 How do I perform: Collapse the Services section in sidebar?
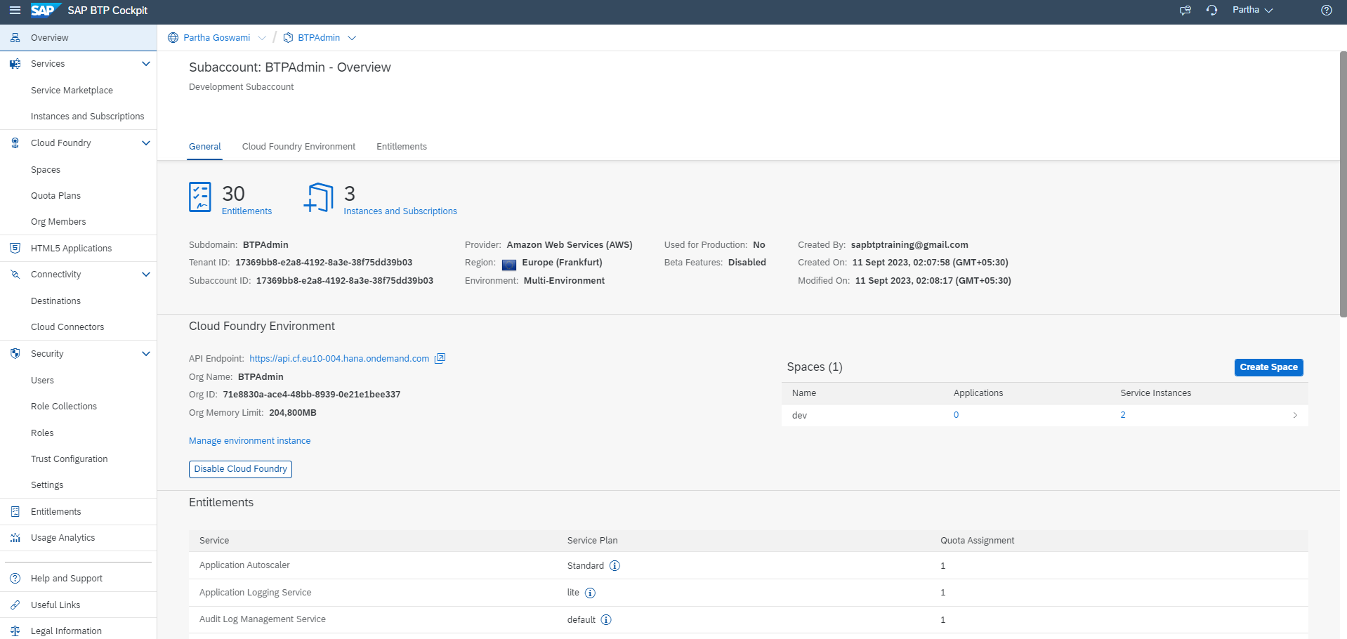coord(146,64)
